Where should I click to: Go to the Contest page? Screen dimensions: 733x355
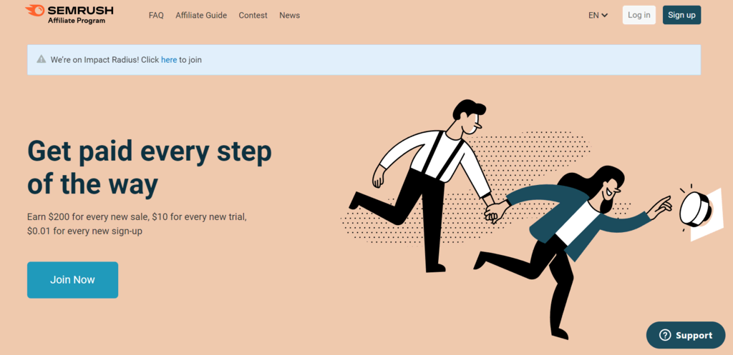point(253,15)
